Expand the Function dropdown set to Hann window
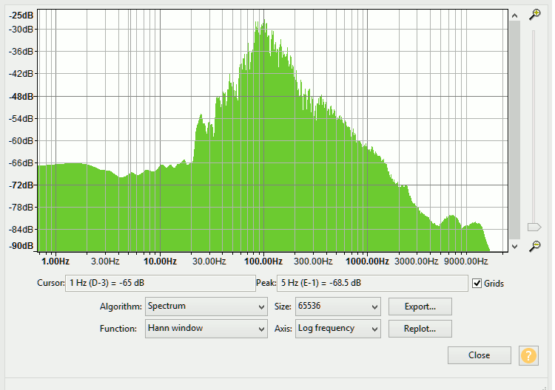 [x=206, y=329]
